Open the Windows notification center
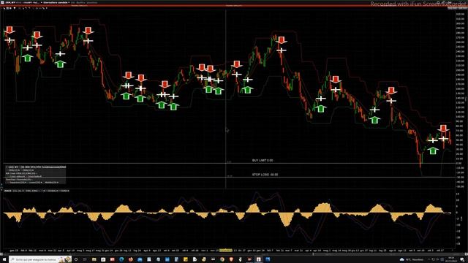This screenshot has width=468, height=263. (x=461, y=260)
